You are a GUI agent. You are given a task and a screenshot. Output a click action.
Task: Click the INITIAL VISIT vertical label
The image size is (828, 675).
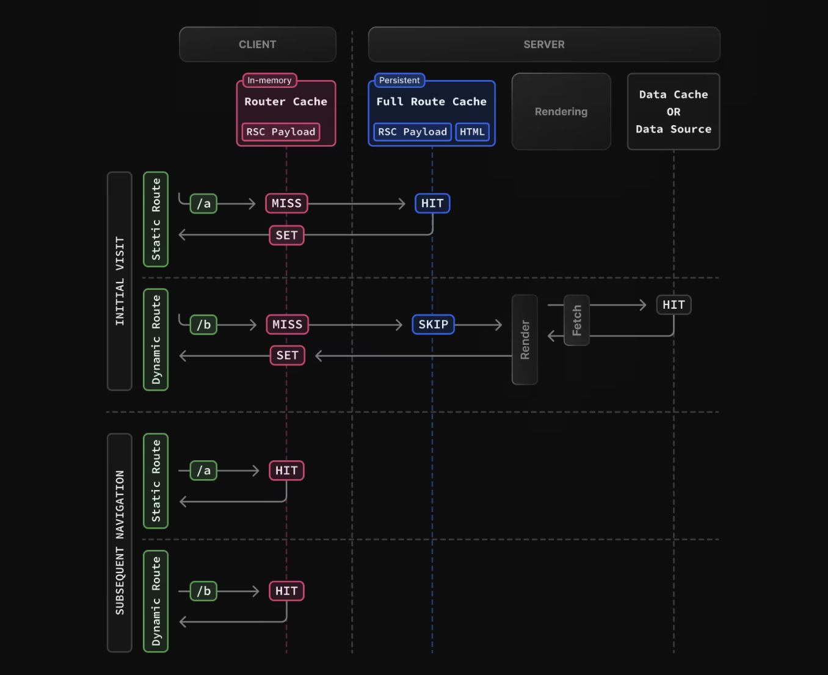click(120, 281)
